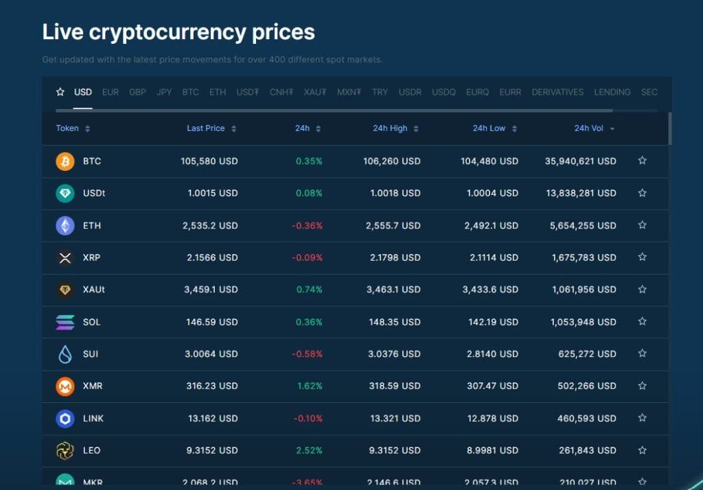The height and width of the screenshot is (490, 703).
Task: Switch to the ETH market tab
Action: click(x=218, y=93)
